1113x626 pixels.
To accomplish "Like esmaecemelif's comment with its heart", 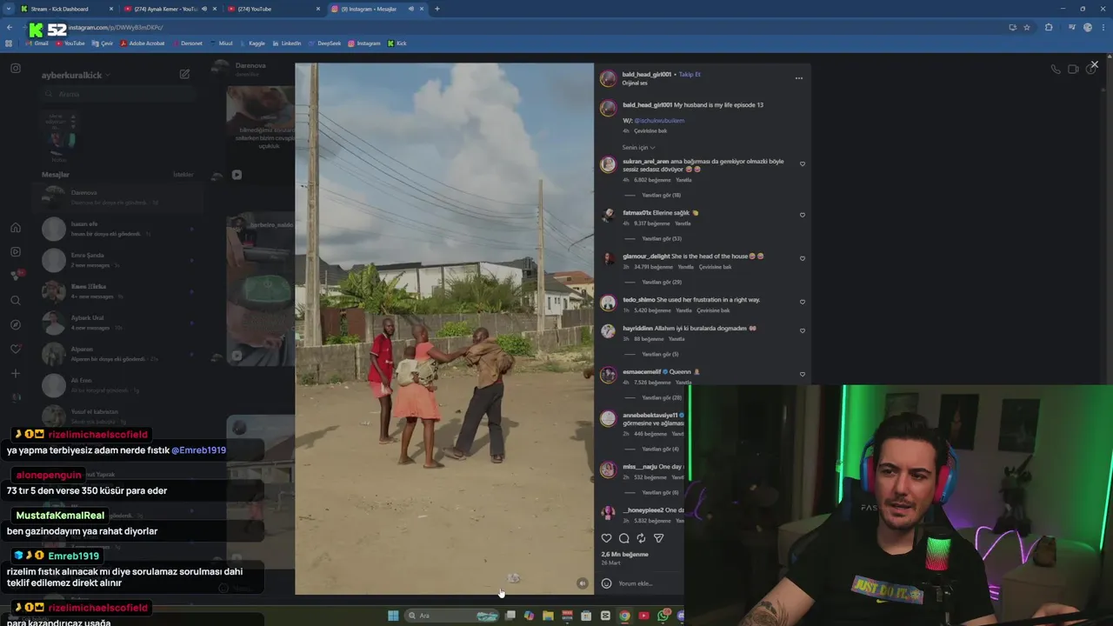I will pyautogui.click(x=803, y=374).
